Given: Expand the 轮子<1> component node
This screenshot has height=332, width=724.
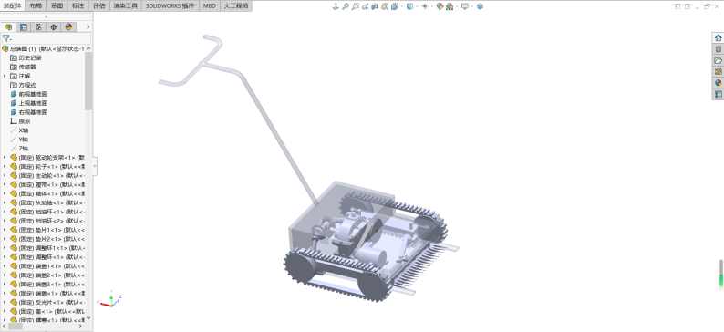Looking at the screenshot, I should 5,166.
